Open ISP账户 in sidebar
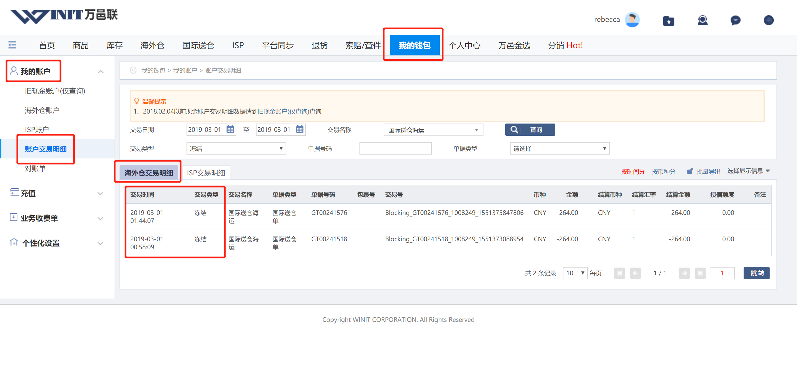797x367 pixels. (37, 129)
